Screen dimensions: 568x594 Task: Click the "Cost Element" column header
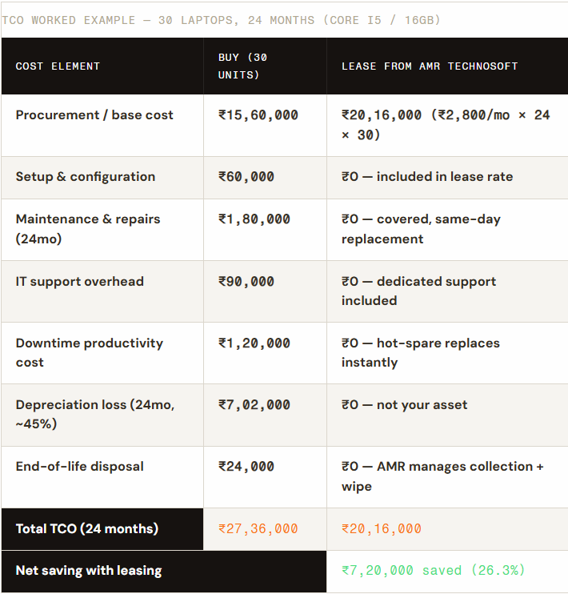58,66
